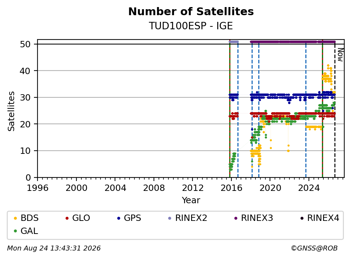The height and width of the screenshot is (259, 351).
Task: Click the RINEX4 legend entry
Action: point(320,218)
